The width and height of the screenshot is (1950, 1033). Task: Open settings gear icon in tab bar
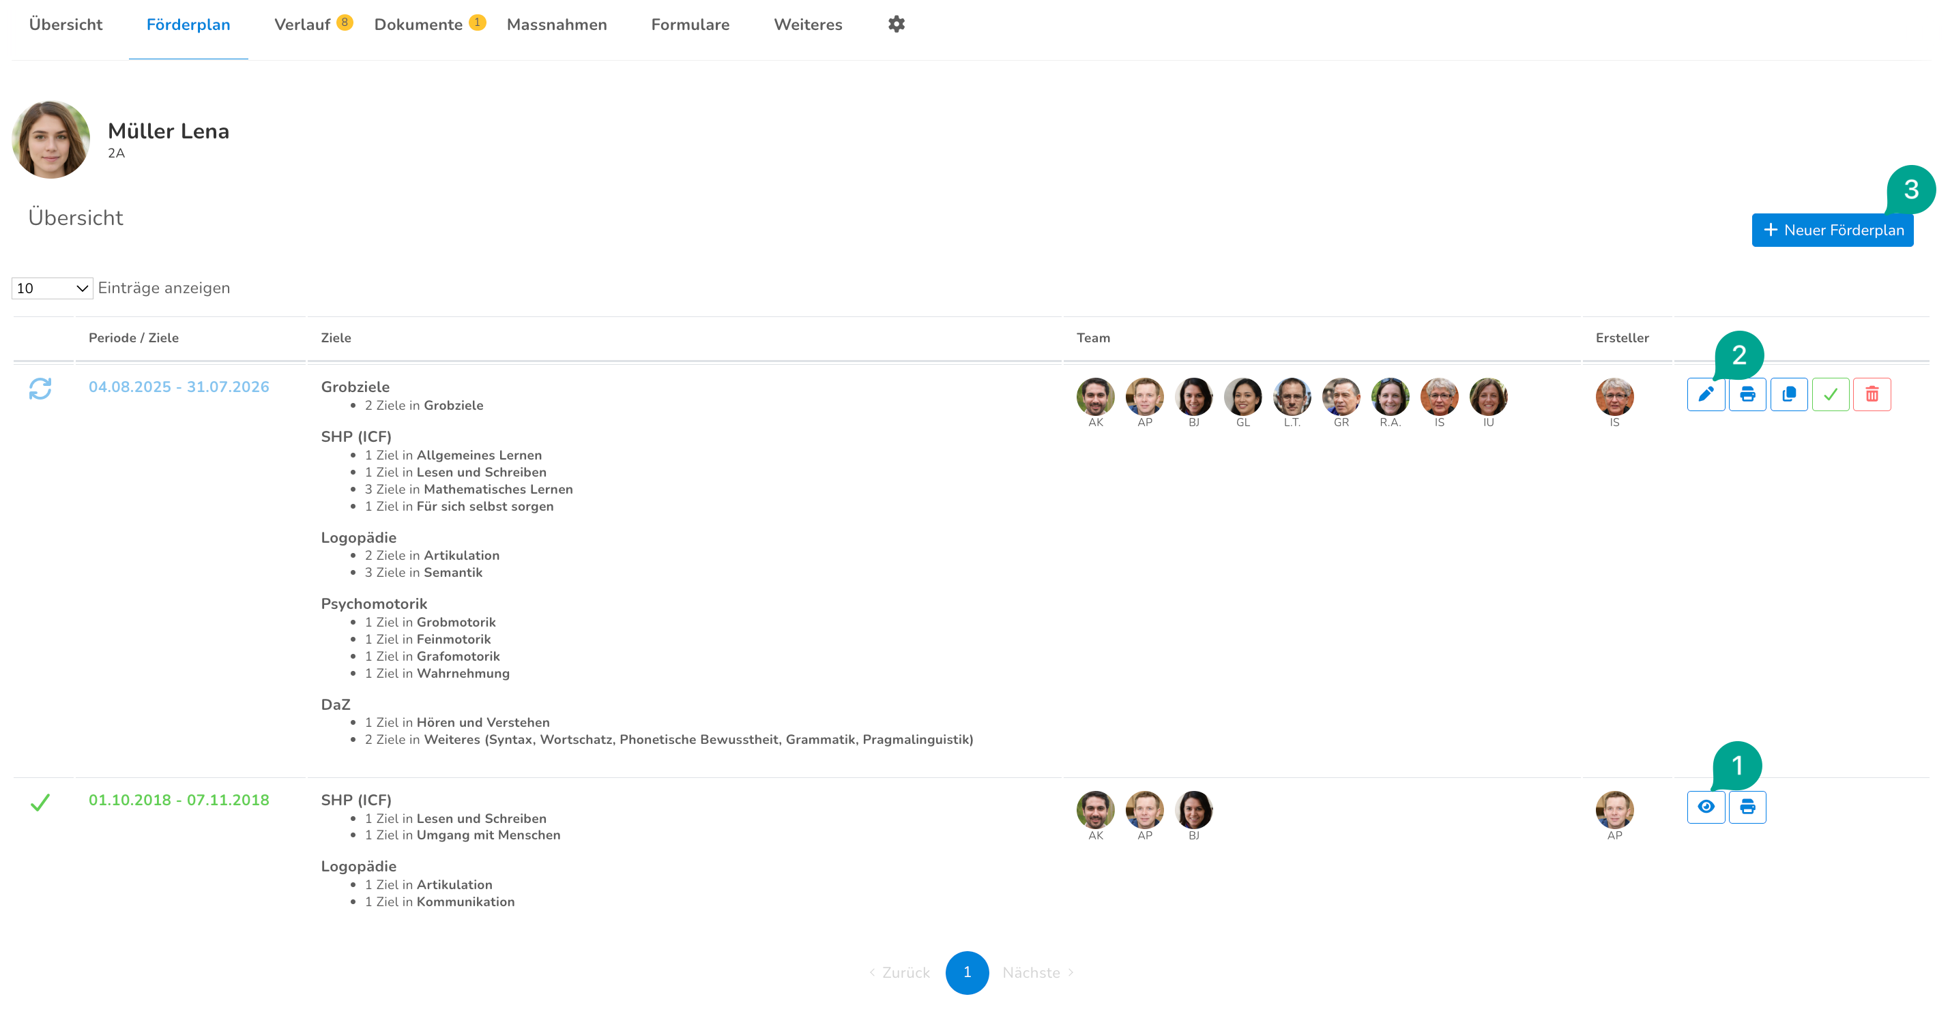897,24
